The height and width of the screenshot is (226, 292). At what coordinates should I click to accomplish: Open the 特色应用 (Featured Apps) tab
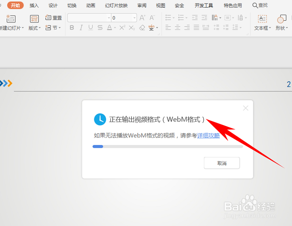tap(233, 6)
